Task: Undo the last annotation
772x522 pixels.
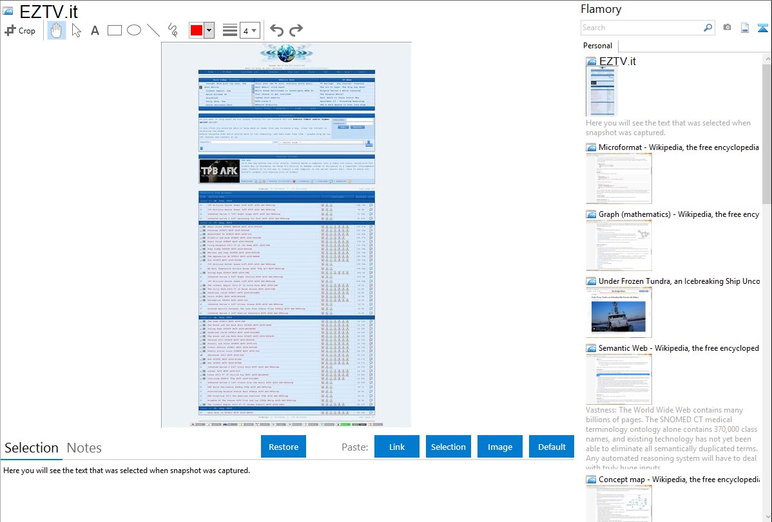Action: [x=276, y=30]
